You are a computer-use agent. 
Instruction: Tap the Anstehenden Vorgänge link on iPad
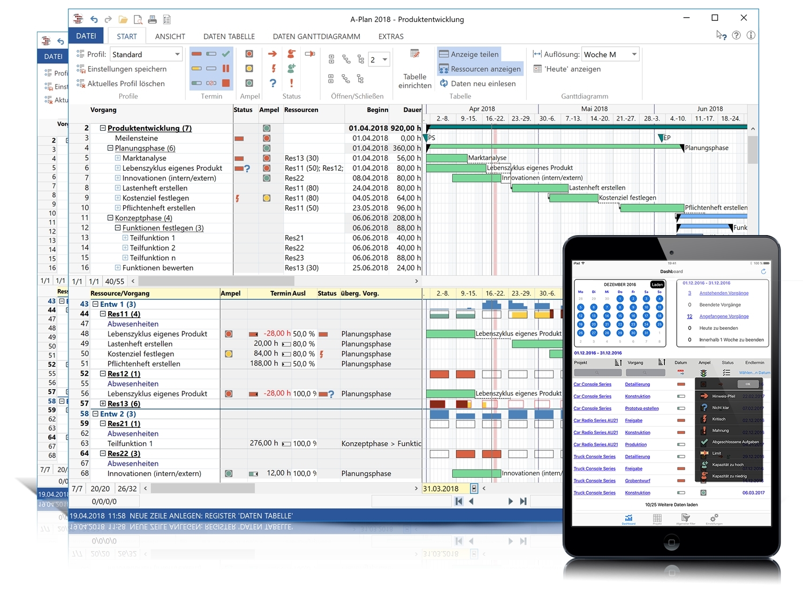coord(724,293)
